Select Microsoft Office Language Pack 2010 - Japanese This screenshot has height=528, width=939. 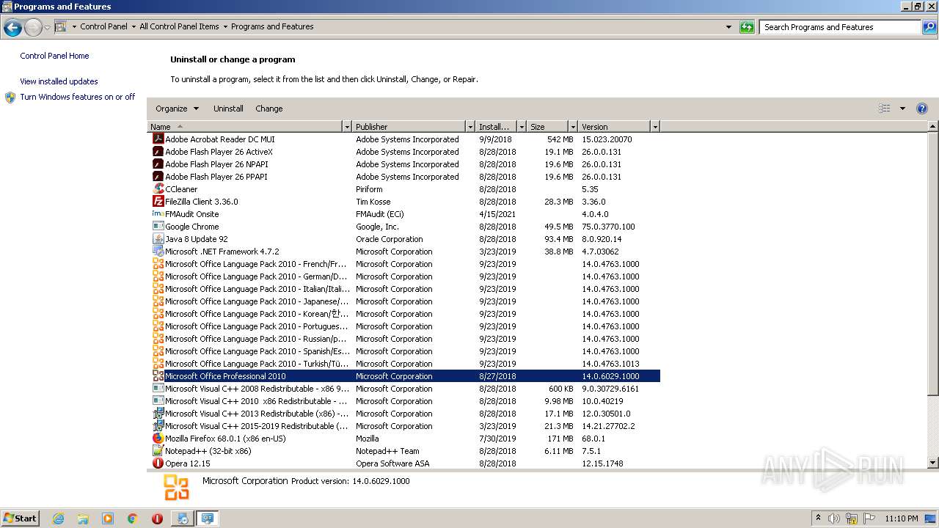pos(403,301)
